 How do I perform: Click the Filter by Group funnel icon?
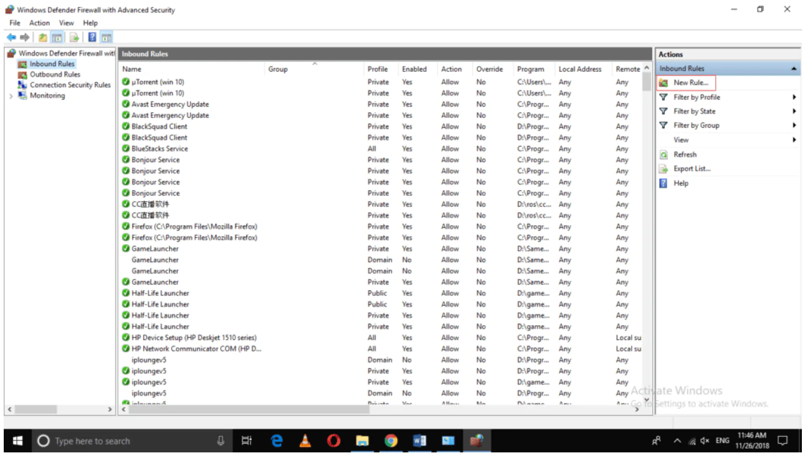click(x=663, y=125)
